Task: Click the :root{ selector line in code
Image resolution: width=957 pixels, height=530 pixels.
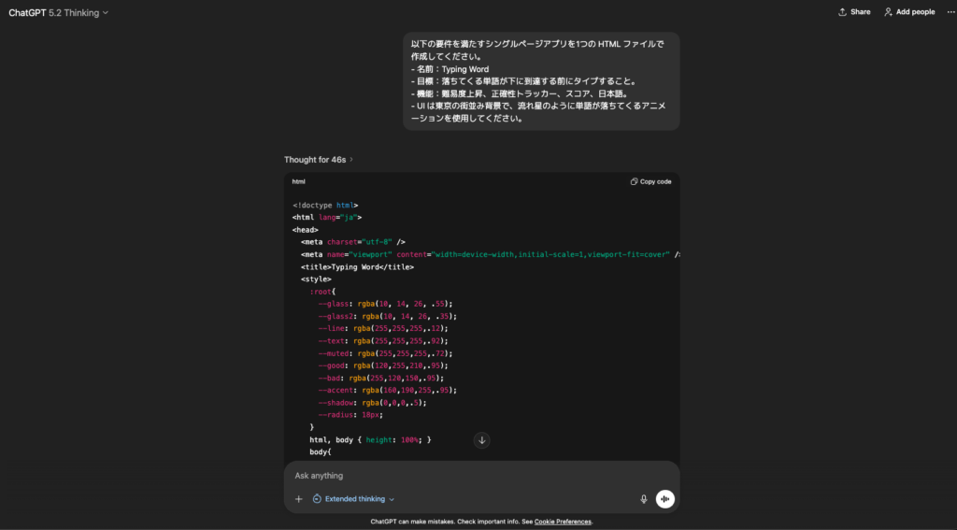Action: [x=322, y=292]
